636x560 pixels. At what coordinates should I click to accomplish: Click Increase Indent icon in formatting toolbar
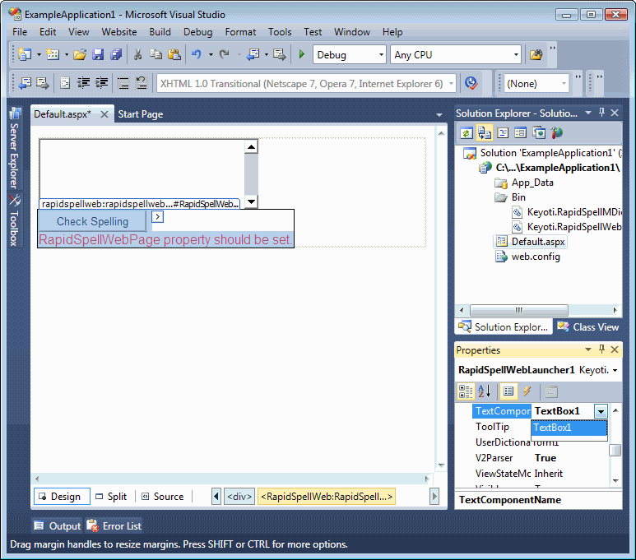101,83
